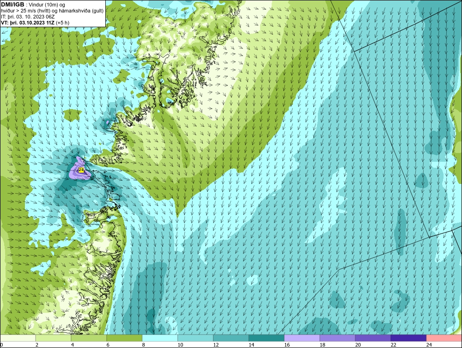Select the 6–8 m/s olive green swatch
The width and height of the screenshot is (462, 348).
point(124,338)
